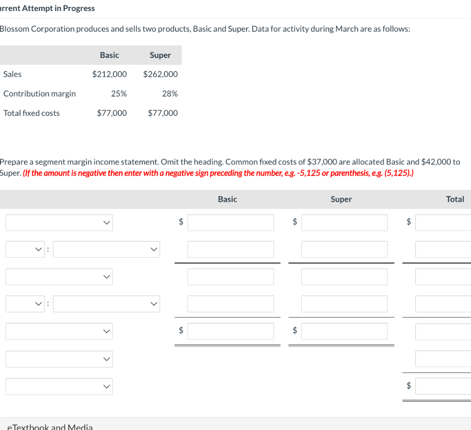Click the Super input field in second row
The height and width of the screenshot is (430, 471).
click(x=345, y=249)
